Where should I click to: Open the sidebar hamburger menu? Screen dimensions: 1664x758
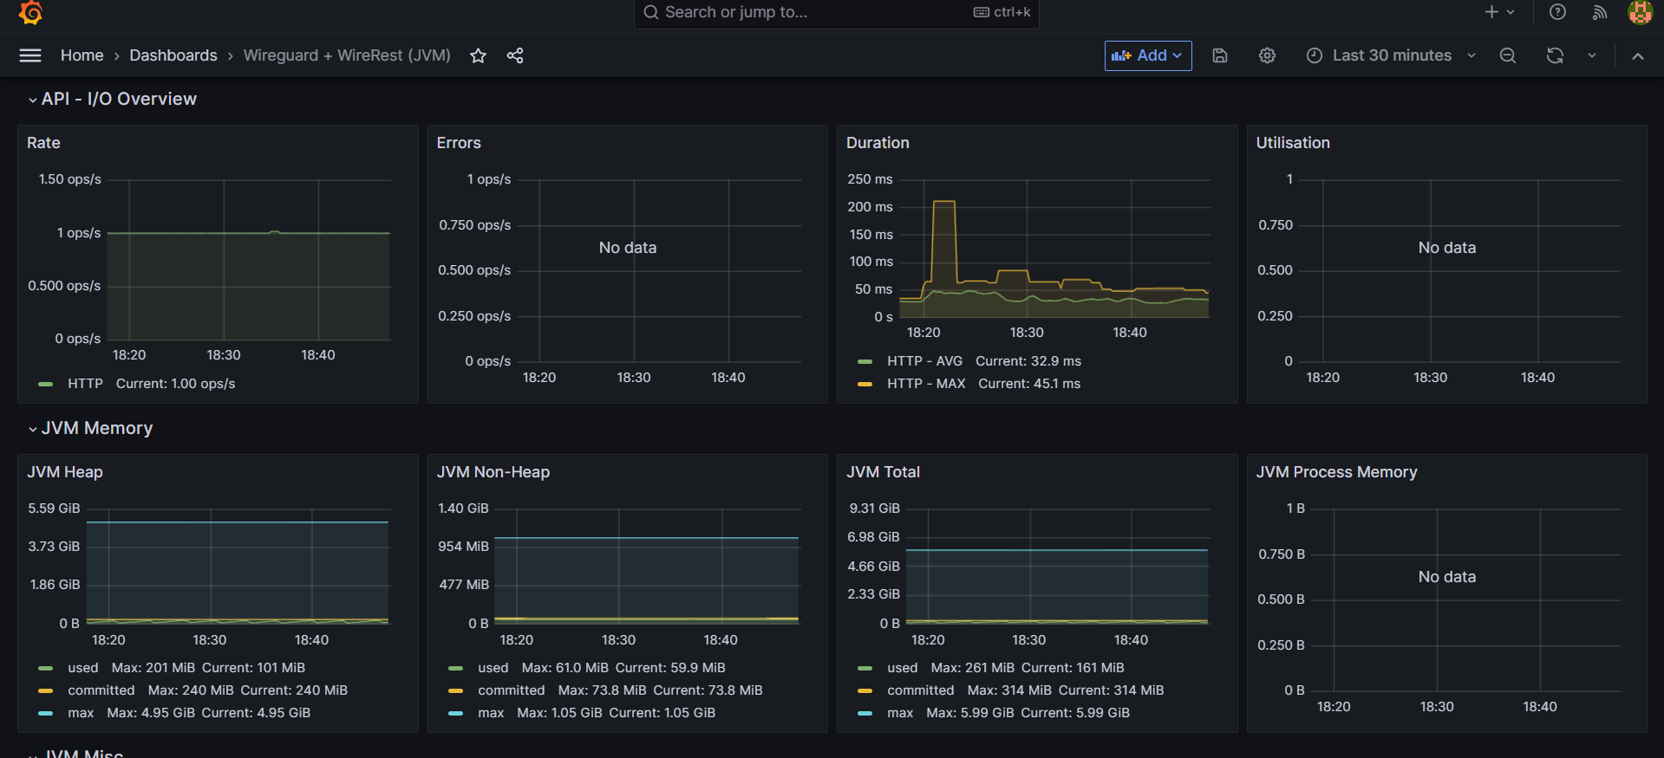pos(30,55)
